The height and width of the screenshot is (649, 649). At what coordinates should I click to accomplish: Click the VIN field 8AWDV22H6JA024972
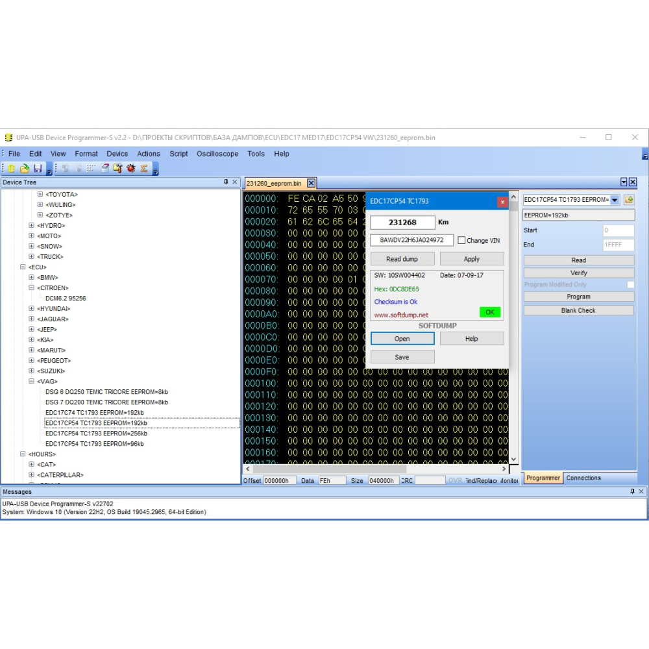pyautogui.click(x=411, y=240)
